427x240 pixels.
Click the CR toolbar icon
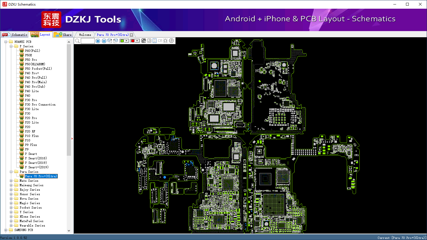(x=160, y=41)
